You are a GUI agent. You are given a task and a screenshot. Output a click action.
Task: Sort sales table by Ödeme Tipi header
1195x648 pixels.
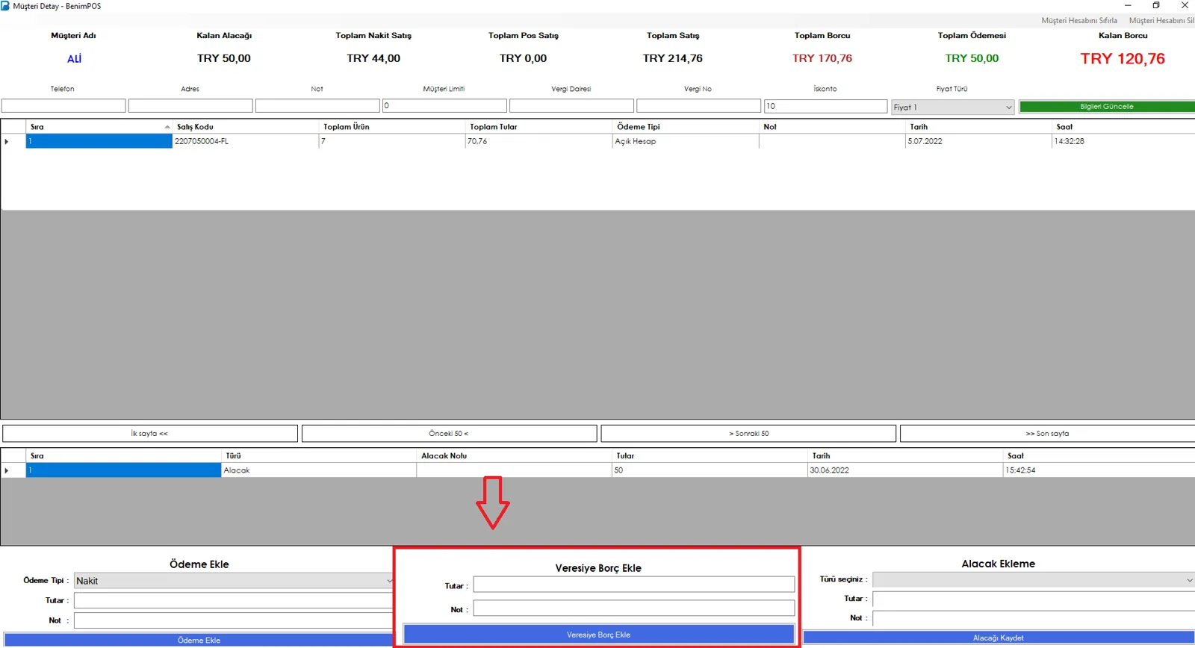(x=686, y=127)
